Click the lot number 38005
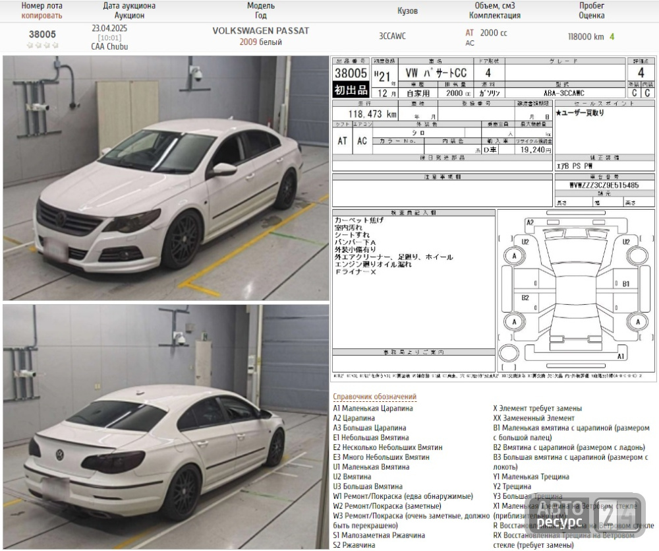This screenshot has width=659, height=551. tap(42, 34)
